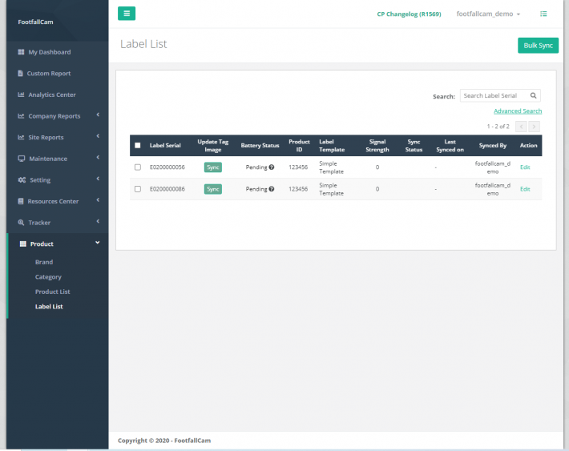The image size is (569, 451).
Task: Toggle the select-all checkbox in table header
Action: point(138,146)
